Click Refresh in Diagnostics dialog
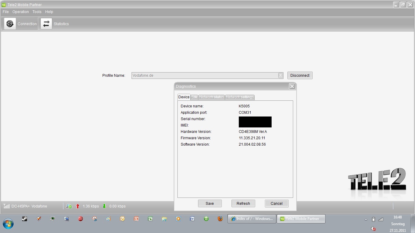Screen dimensions: 415x233 pos(243,204)
